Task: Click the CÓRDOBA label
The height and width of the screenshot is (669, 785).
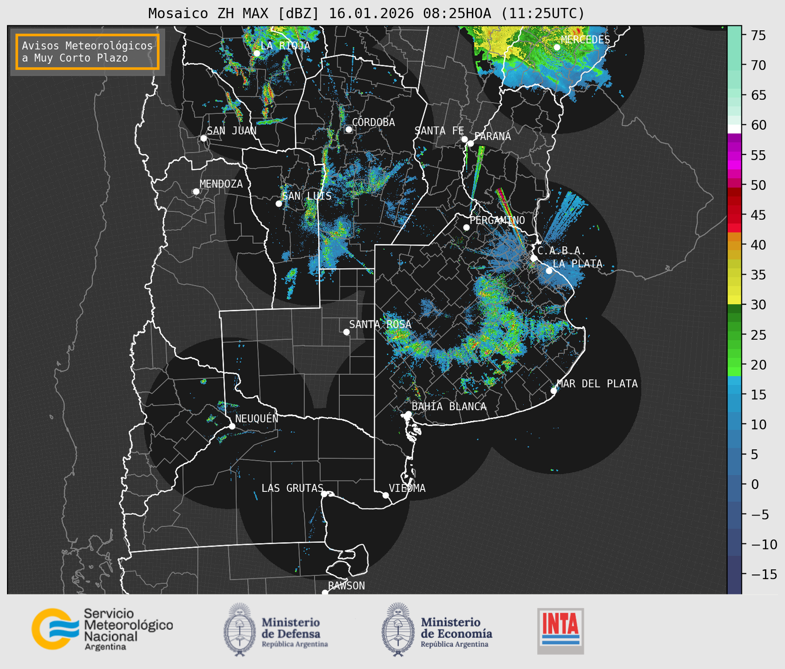Action: tap(373, 122)
